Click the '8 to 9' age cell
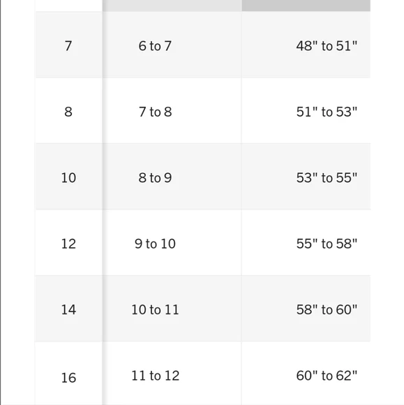This screenshot has width=404, height=405. click(155, 177)
